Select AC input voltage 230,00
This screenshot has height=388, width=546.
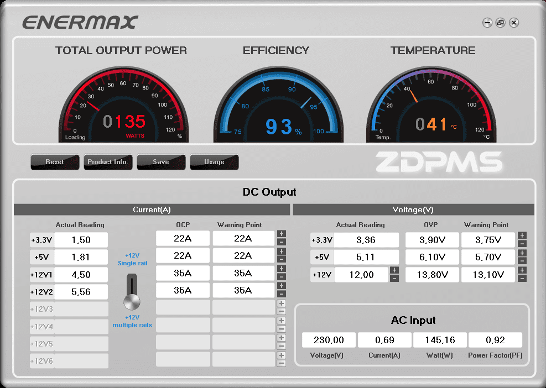(329, 340)
